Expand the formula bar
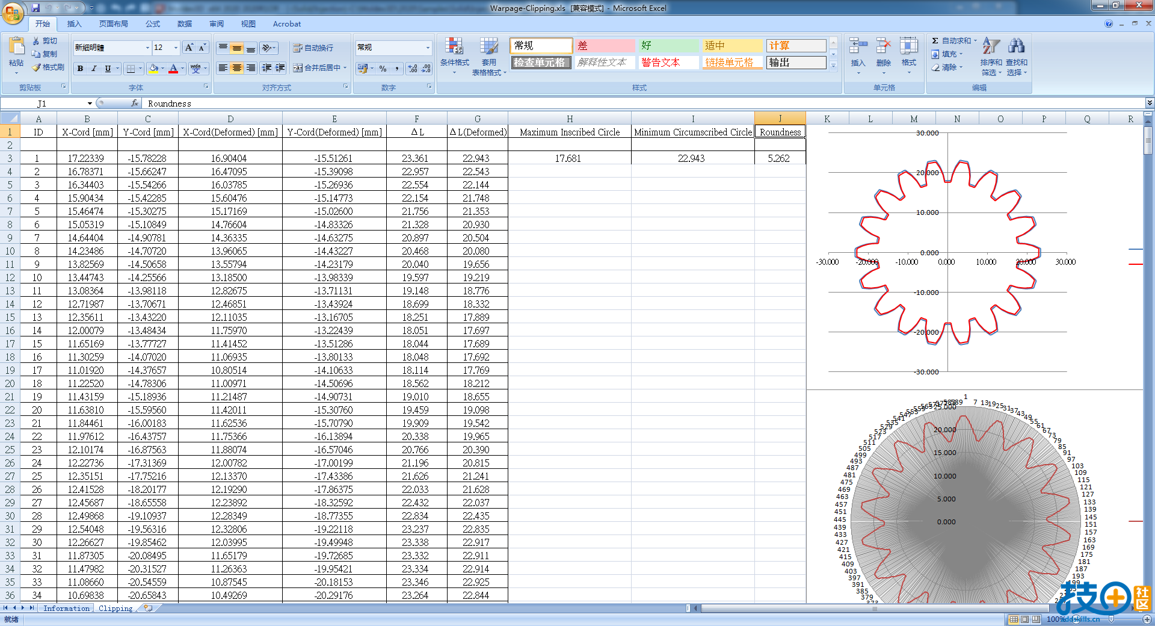 (1150, 103)
